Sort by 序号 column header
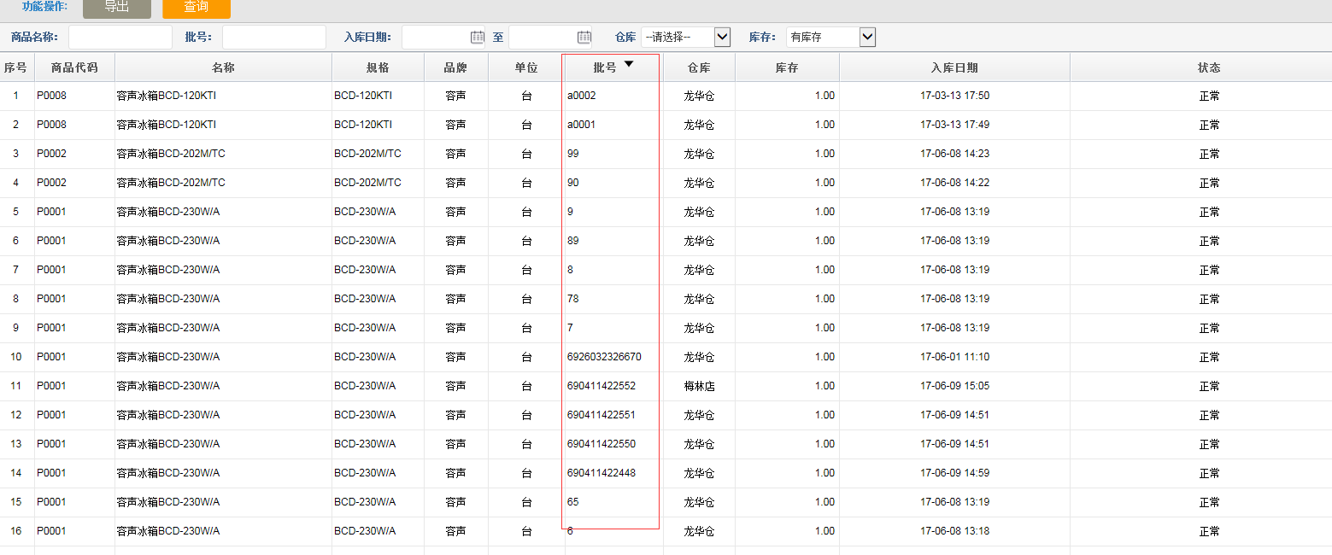Screen dimensions: 1332x555 pos(15,67)
